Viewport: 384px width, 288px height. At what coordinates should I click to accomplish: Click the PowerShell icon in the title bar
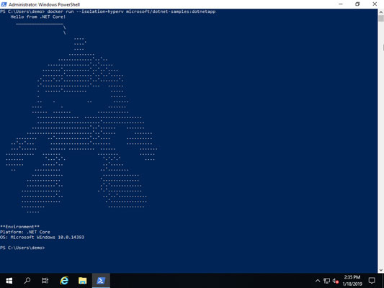pyautogui.click(x=4, y=4)
